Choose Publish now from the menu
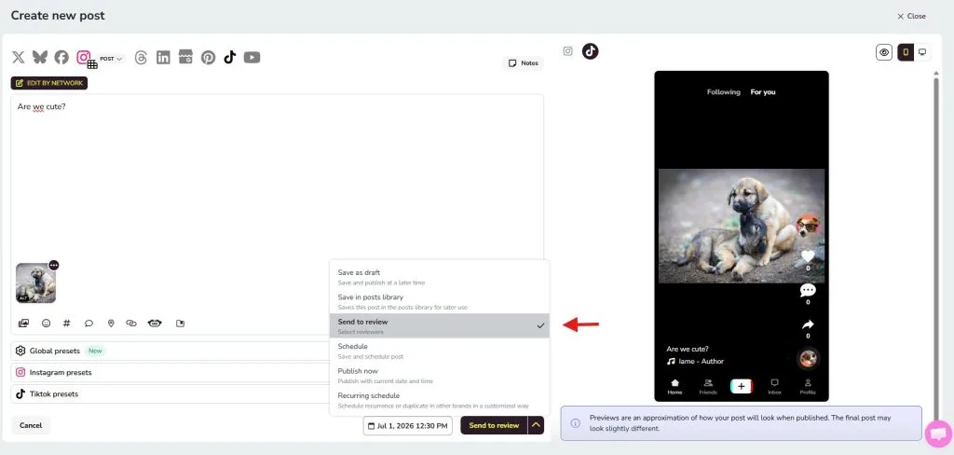This screenshot has width=954, height=455. pos(440,375)
